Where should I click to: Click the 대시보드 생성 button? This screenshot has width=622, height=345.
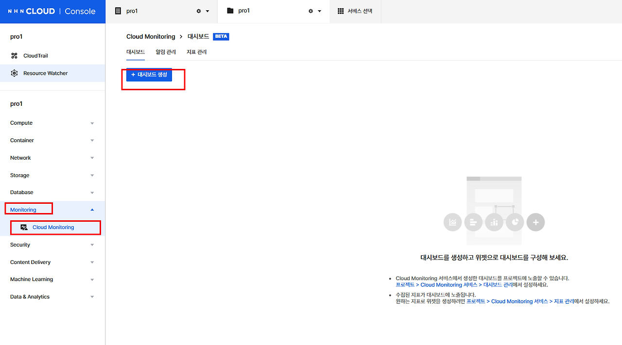pyautogui.click(x=149, y=75)
